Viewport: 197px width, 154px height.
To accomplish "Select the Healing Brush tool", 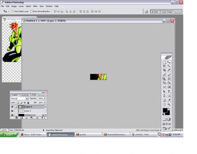I will point(164,75).
